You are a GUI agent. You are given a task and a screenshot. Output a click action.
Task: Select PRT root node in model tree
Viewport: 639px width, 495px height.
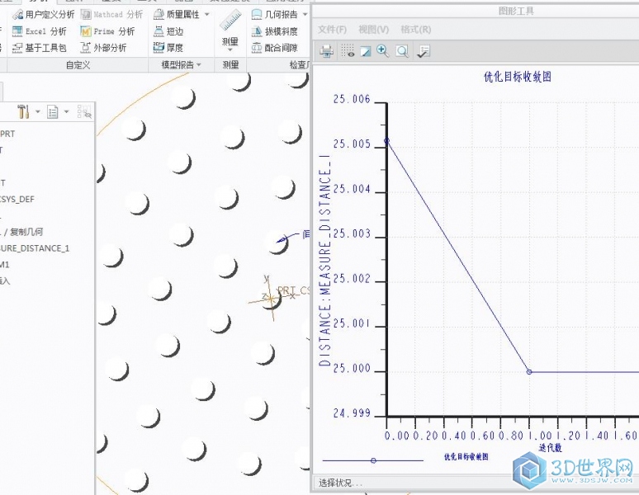click(7, 134)
